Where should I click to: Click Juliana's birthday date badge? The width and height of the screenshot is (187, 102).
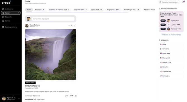point(163,25)
